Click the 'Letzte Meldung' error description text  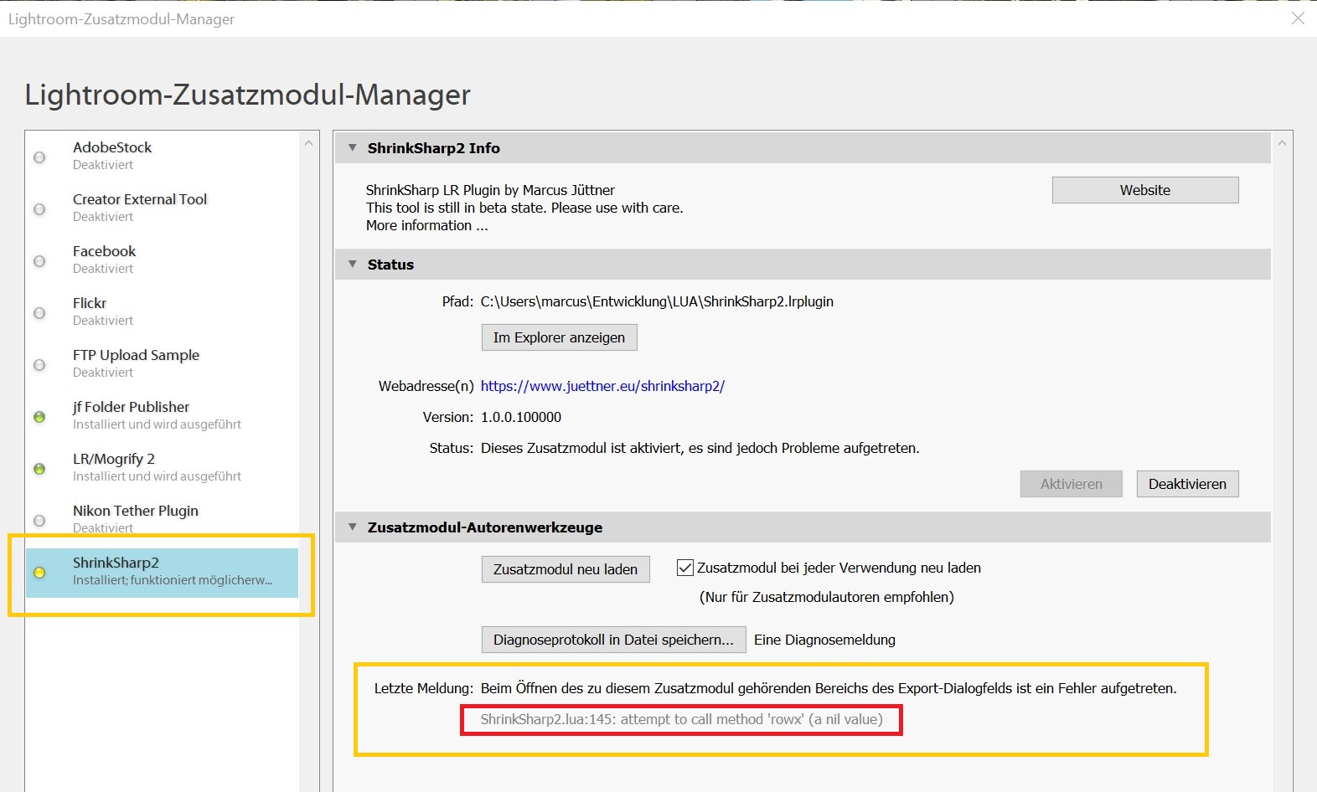(829, 688)
